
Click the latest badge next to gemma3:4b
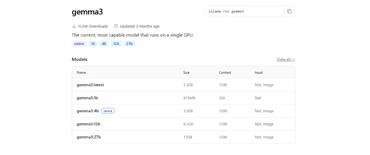click(x=108, y=111)
